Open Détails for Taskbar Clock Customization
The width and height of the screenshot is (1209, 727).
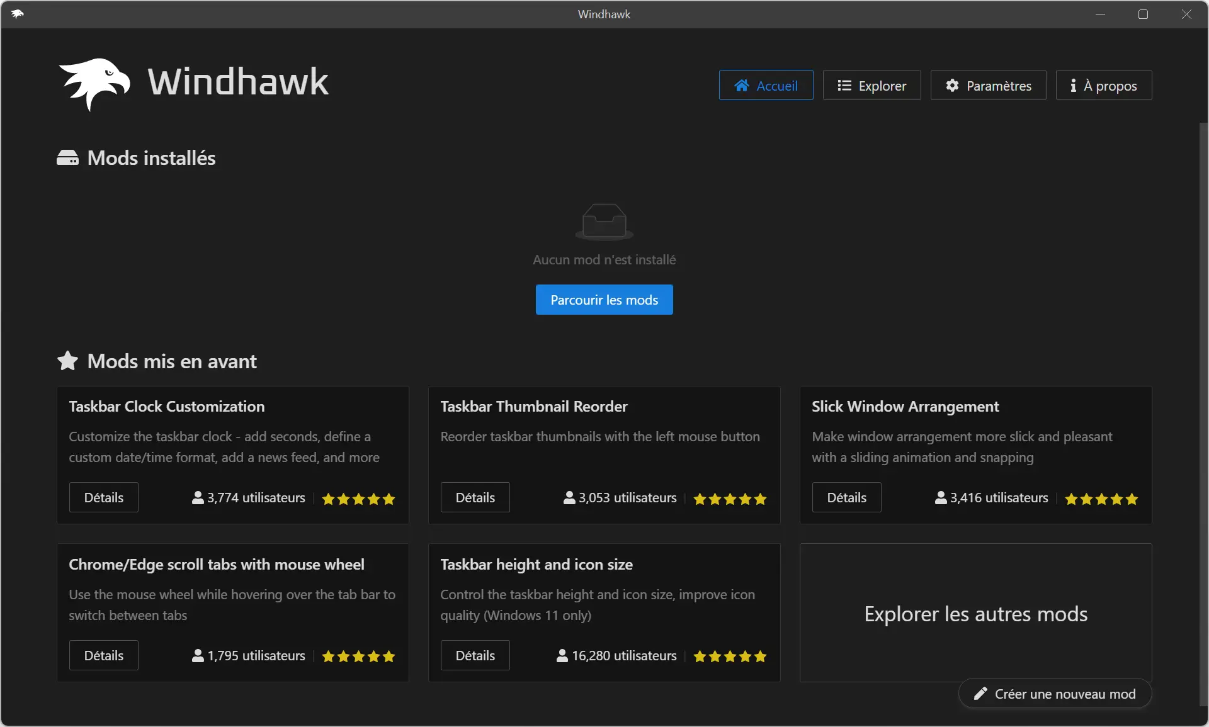103,497
